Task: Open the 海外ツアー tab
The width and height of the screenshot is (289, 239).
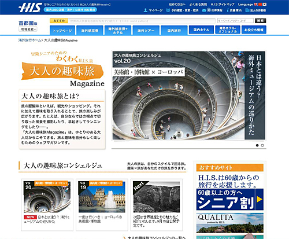Action: (146, 30)
